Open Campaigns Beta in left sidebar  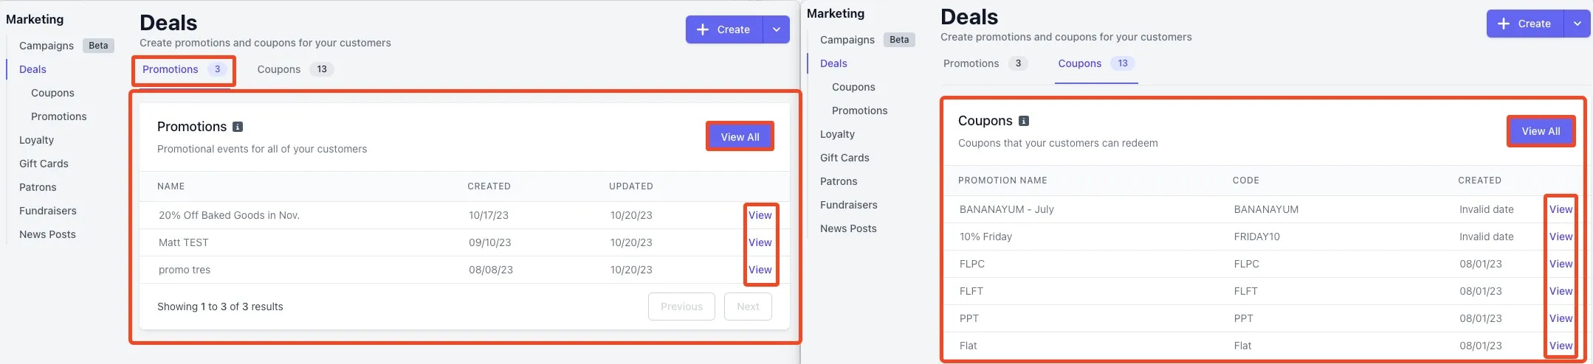click(66, 46)
